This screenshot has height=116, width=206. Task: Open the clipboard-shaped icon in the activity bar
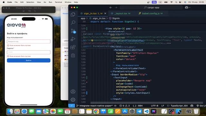point(73,55)
